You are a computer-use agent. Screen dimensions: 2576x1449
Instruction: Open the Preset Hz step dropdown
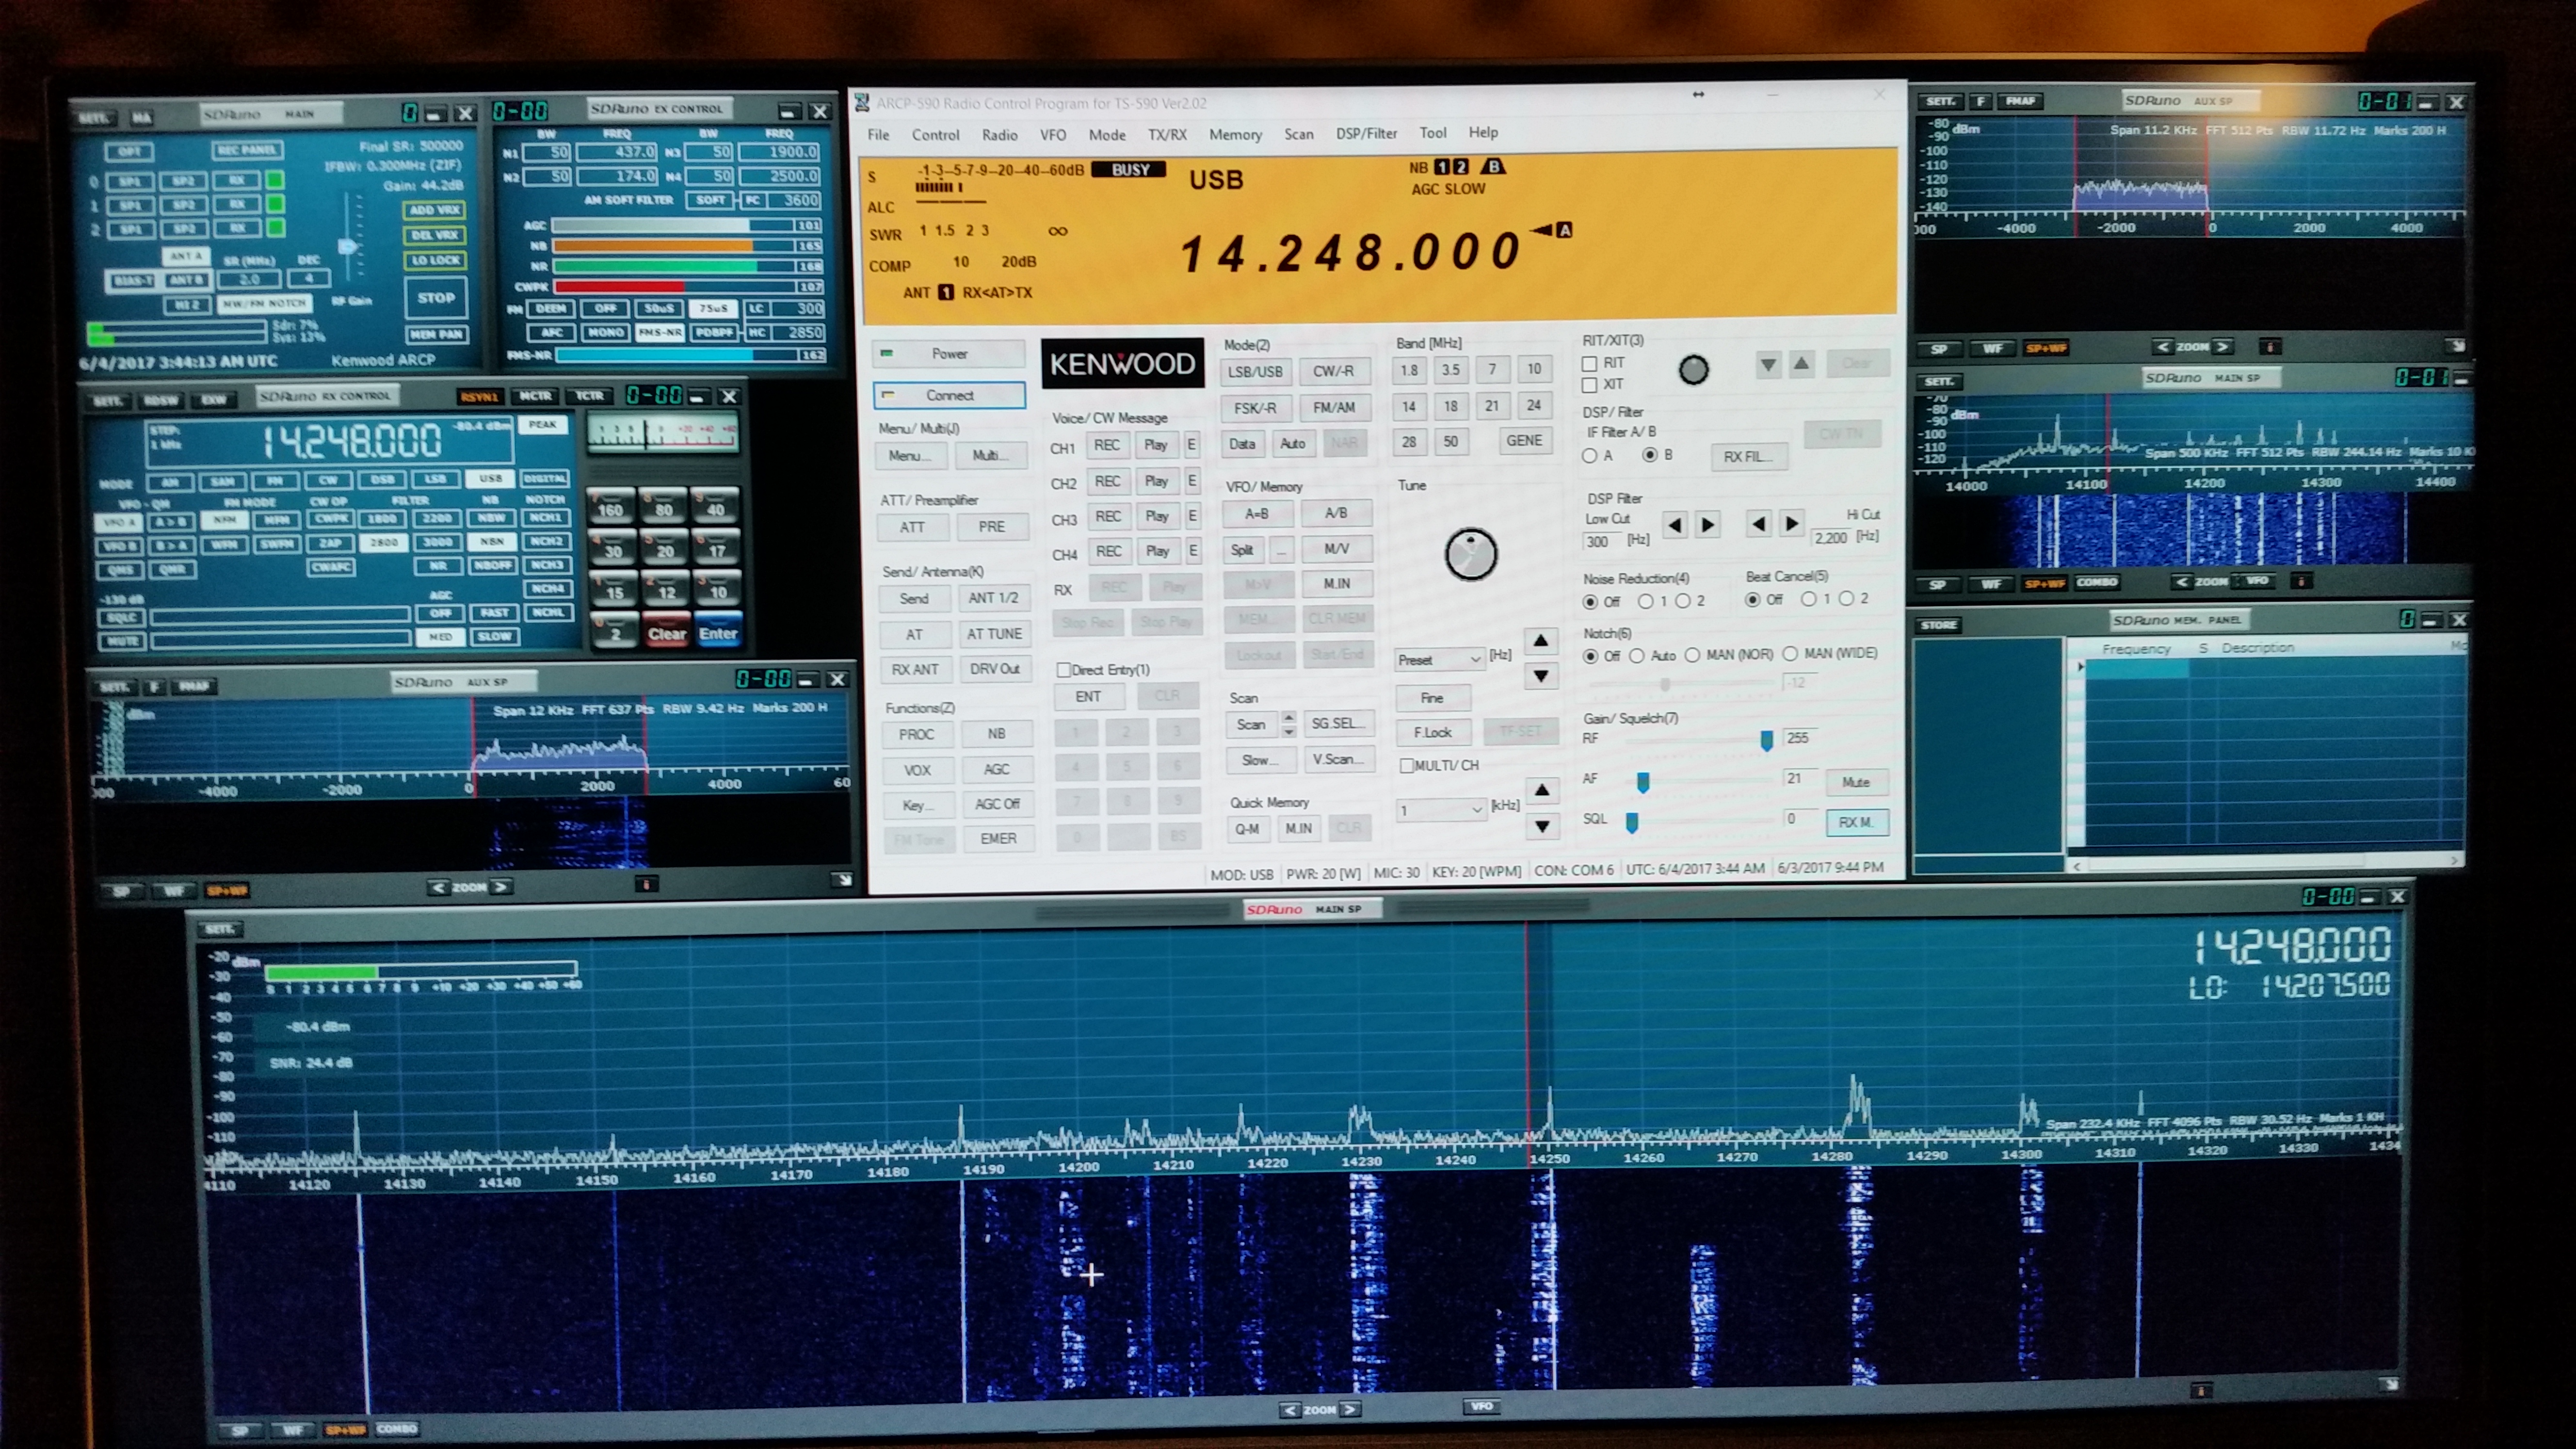pyautogui.click(x=1439, y=659)
